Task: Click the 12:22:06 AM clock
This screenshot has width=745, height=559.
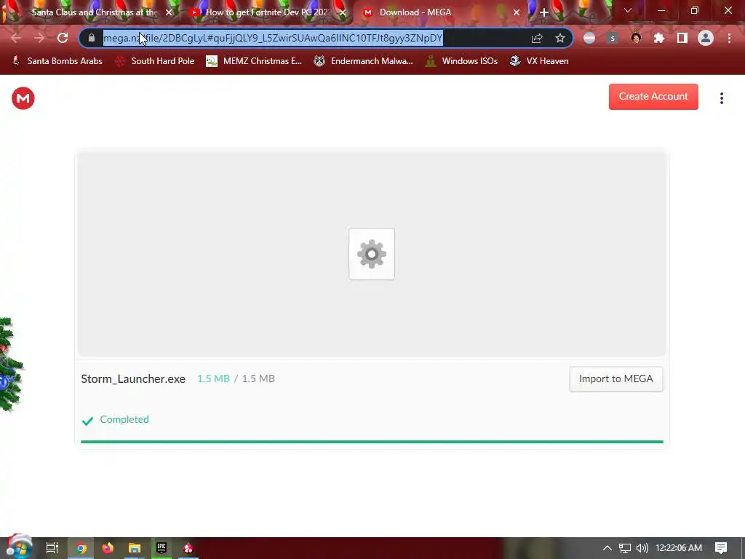Action: pos(679,548)
